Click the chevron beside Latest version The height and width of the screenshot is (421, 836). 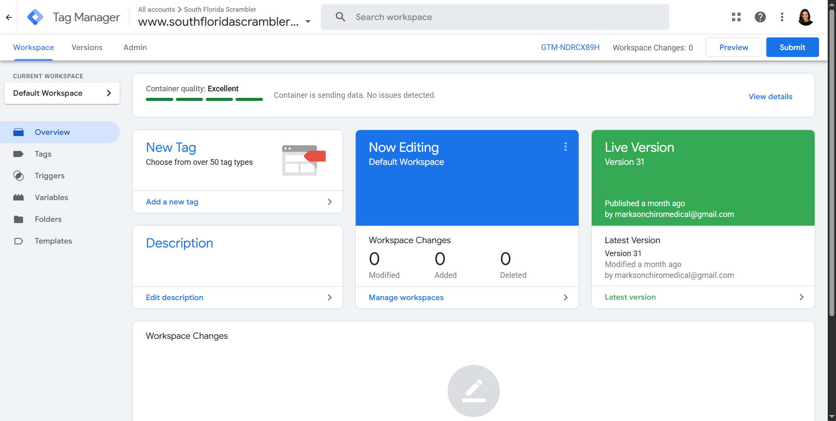pos(802,297)
